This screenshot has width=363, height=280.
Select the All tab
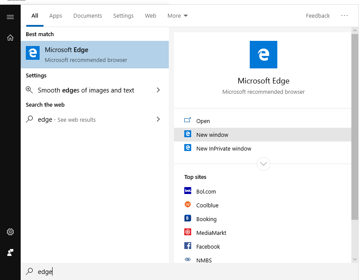pyautogui.click(x=35, y=16)
